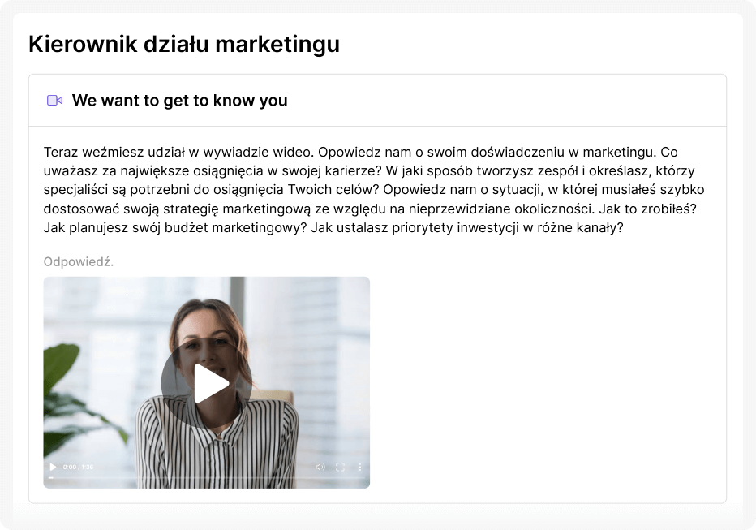Screen dimensions: 756x530
Task: Click the candidate's video answer thumbnail
Action: (206, 382)
